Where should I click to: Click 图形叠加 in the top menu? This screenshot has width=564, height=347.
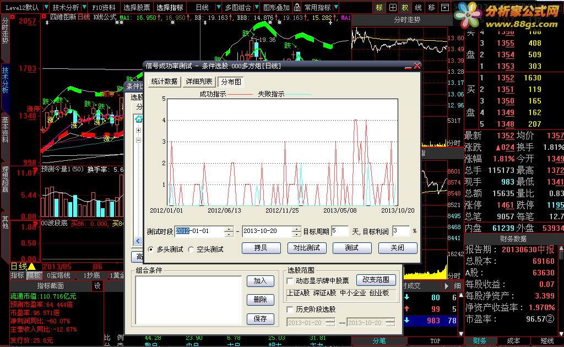click(x=276, y=8)
